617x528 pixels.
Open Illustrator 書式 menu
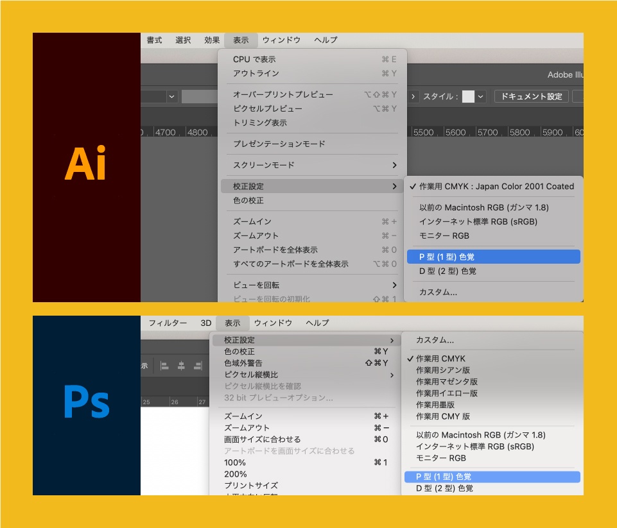[154, 40]
